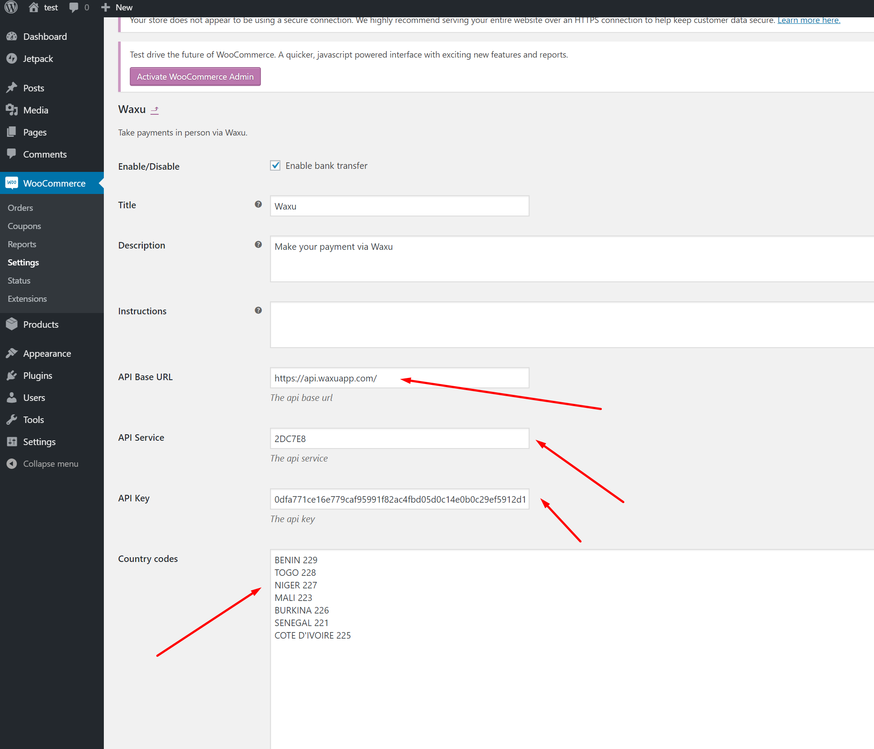Click the Posts pushpin icon

[x=12, y=88]
